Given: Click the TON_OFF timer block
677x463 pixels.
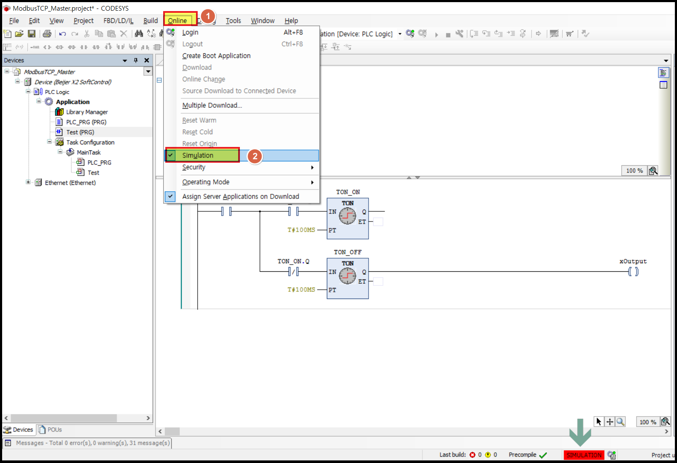Looking at the screenshot, I should 348,278.
